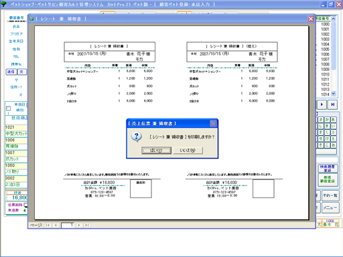Click first page button in preview navigator
Image resolution: width=343 pixels, height=257 pixels.
click(x=48, y=225)
